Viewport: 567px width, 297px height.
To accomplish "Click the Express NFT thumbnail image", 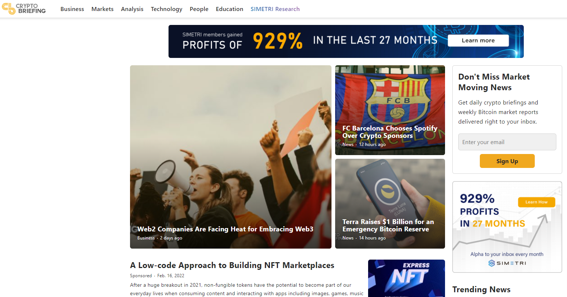I will 407,278.
